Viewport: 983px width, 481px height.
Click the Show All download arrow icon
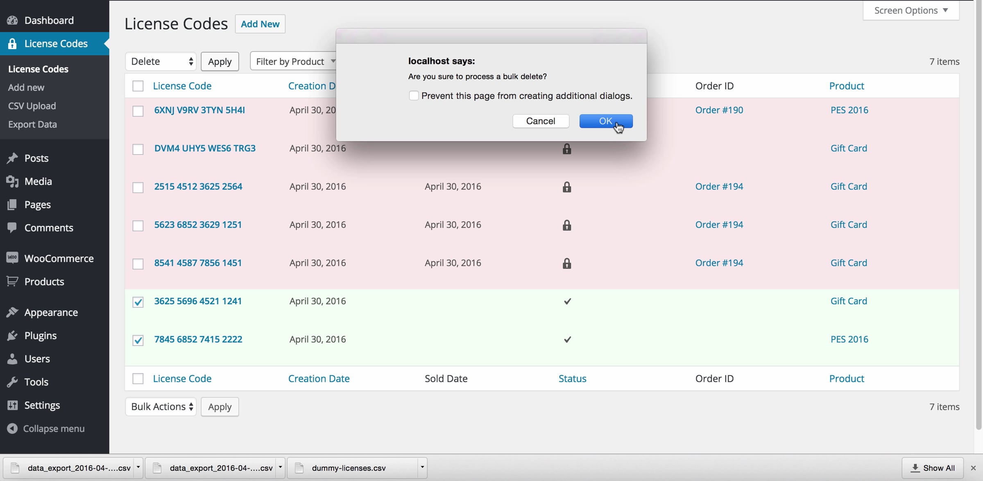pos(915,468)
